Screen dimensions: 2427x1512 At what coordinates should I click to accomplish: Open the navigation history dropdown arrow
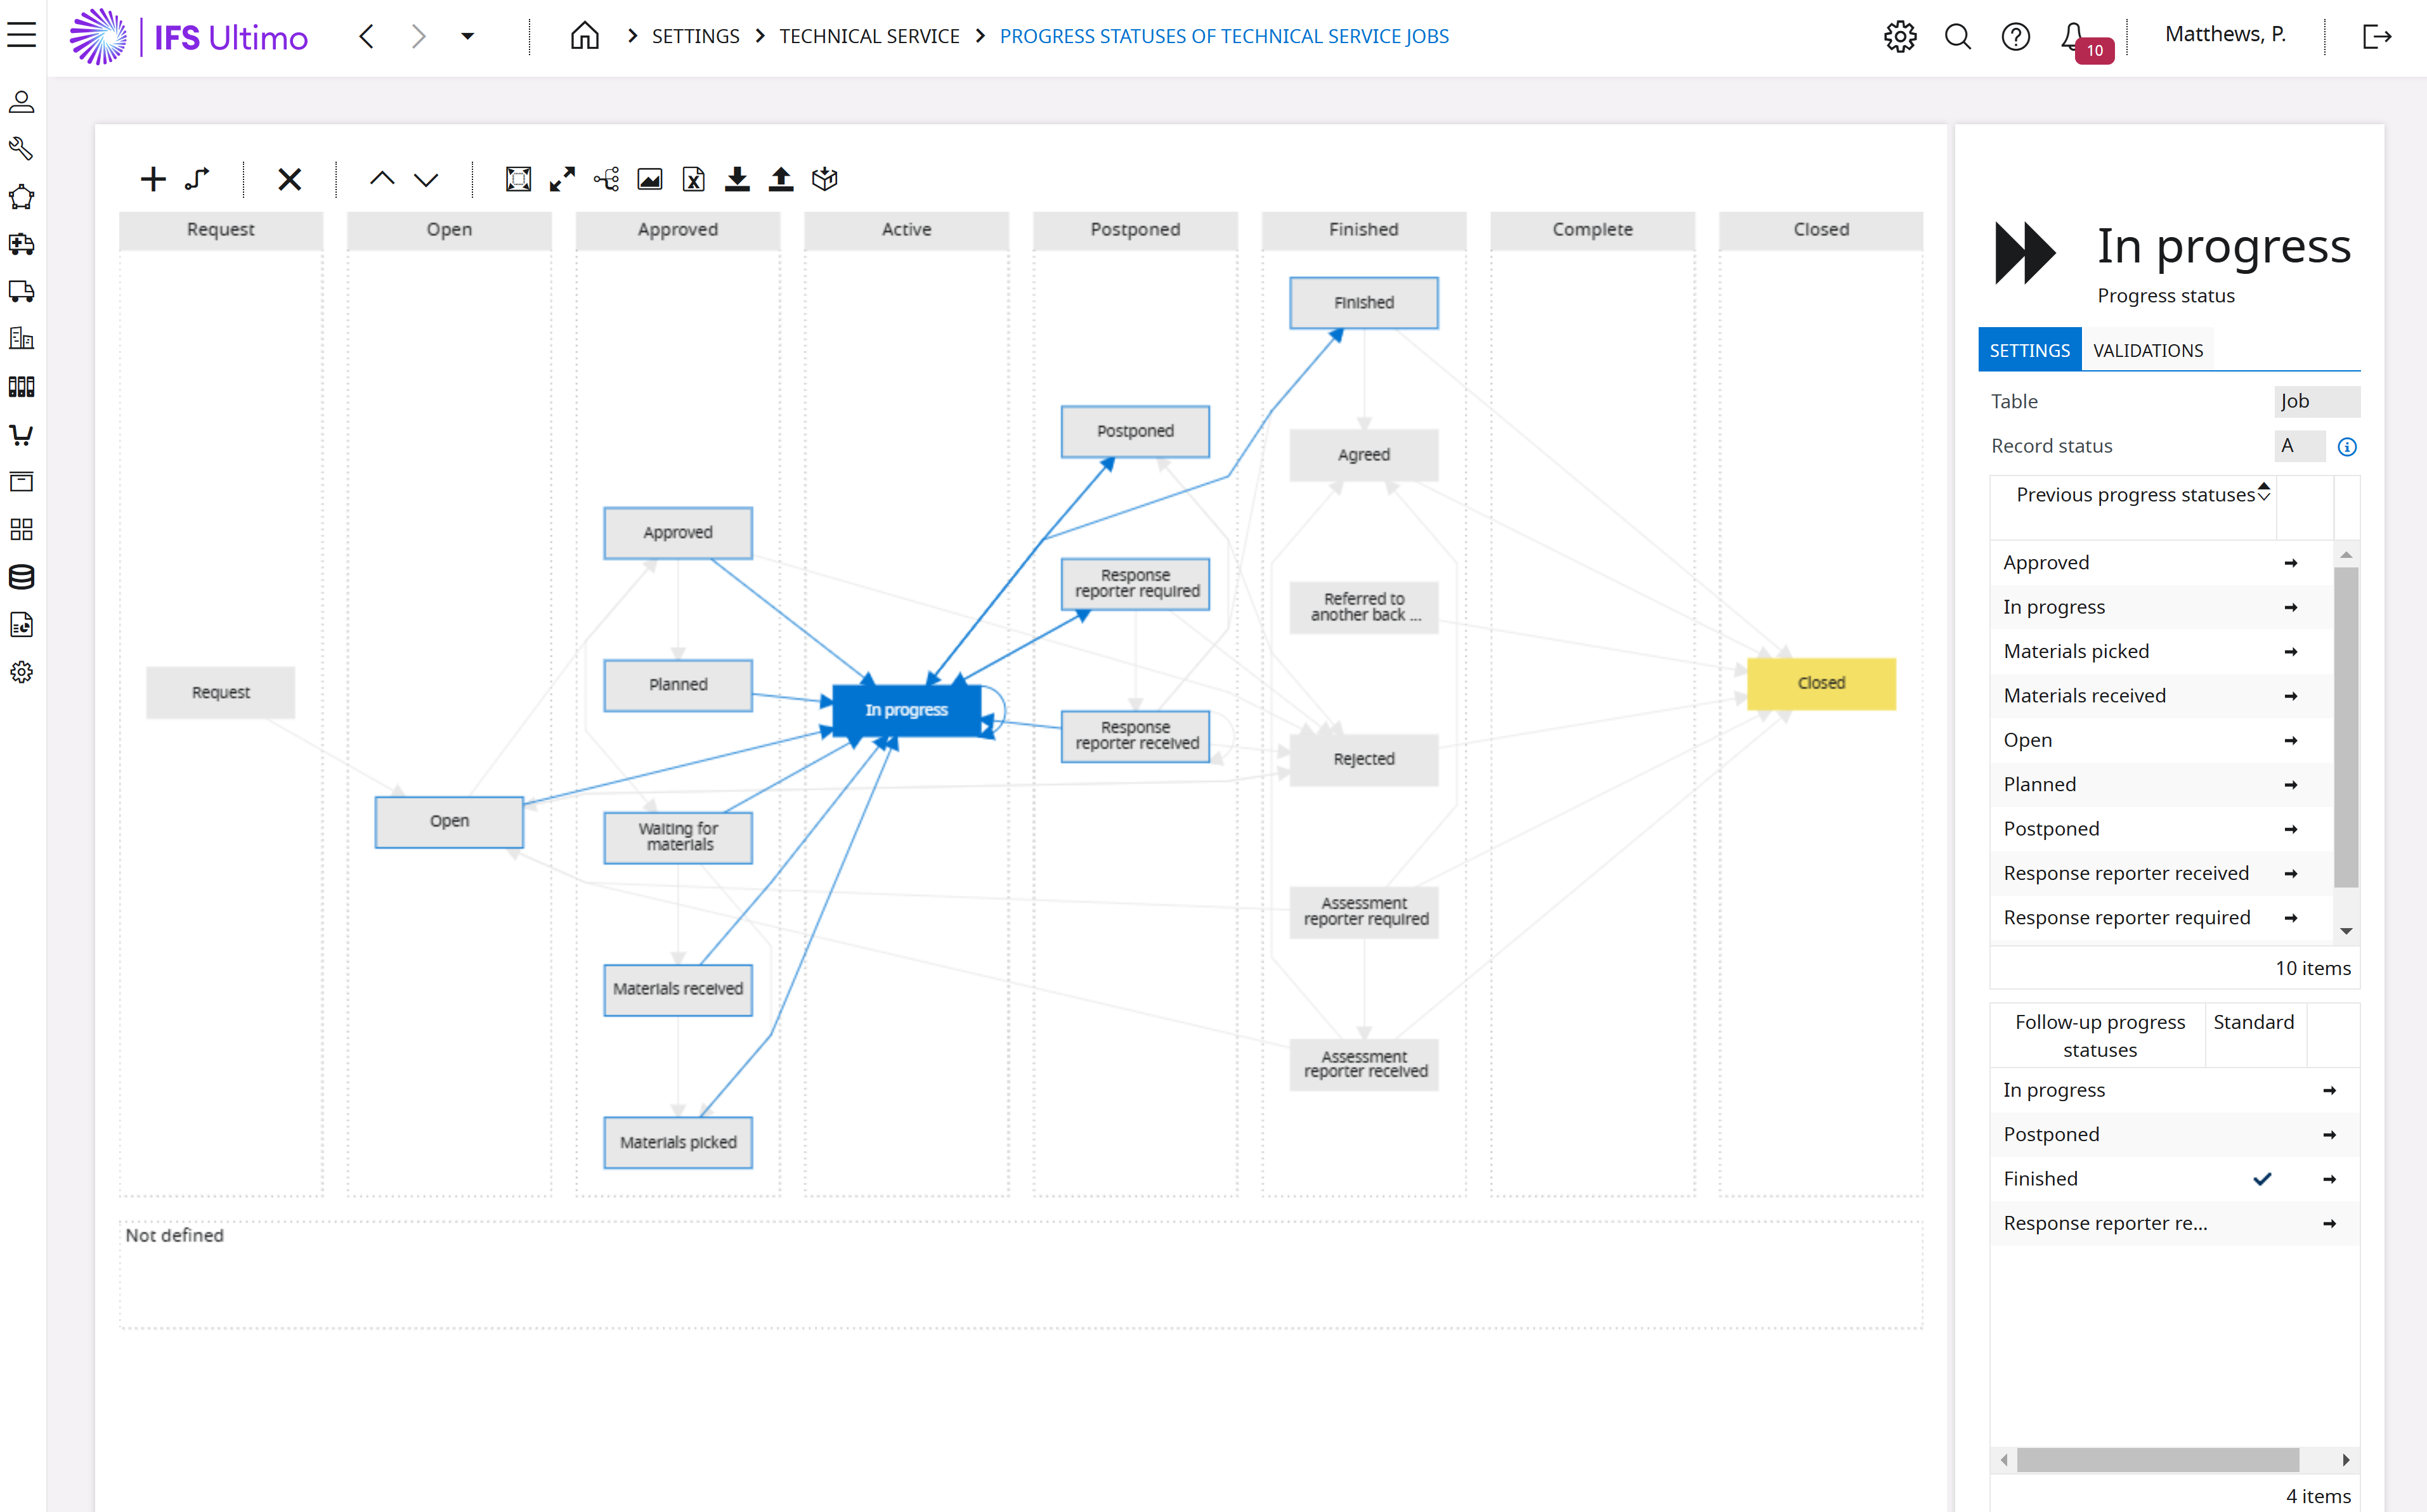pyautogui.click(x=467, y=36)
